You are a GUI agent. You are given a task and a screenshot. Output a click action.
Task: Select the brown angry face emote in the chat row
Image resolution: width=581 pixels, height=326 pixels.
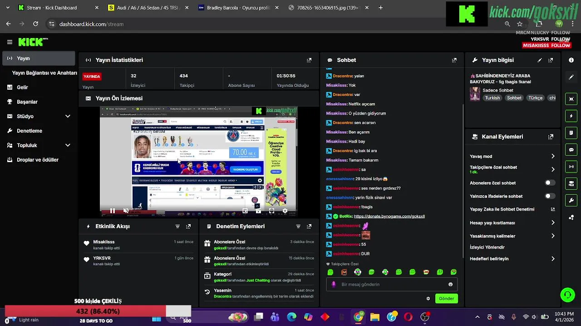[344, 272]
